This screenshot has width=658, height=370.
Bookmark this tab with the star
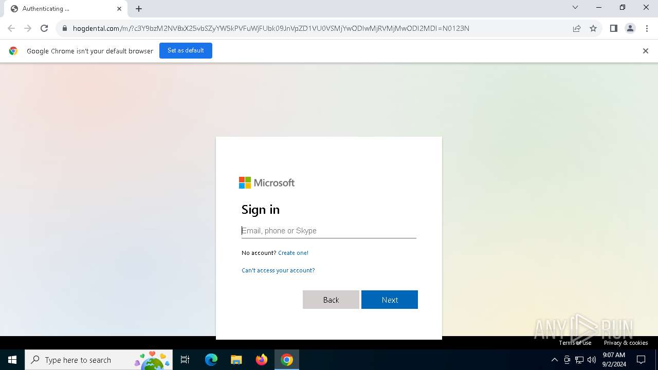(593, 28)
